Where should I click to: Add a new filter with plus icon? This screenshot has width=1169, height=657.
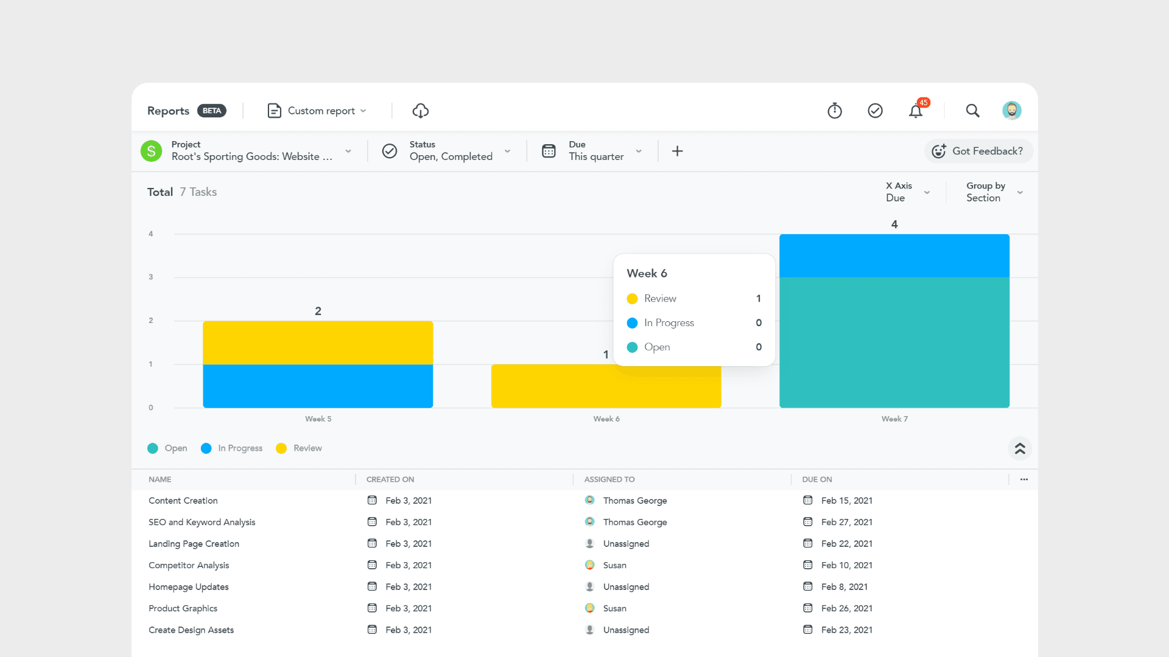point(677,151)
